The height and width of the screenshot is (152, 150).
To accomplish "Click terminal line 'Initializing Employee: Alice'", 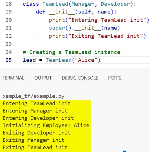I will click(x=46, y=125).
